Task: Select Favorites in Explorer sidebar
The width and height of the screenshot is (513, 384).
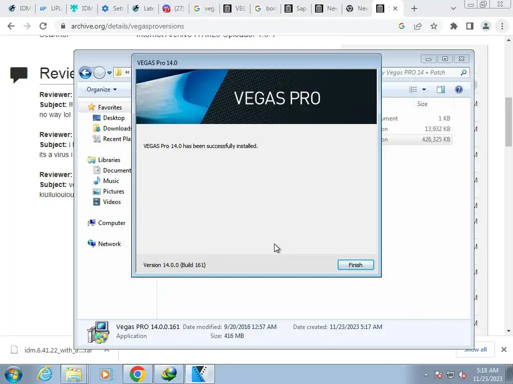Action: [105, 107]
